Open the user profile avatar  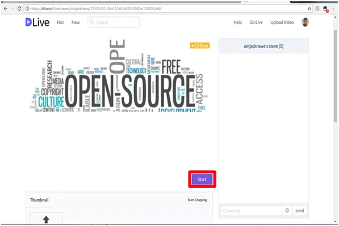pyautogui.click(x=305, y=22)
